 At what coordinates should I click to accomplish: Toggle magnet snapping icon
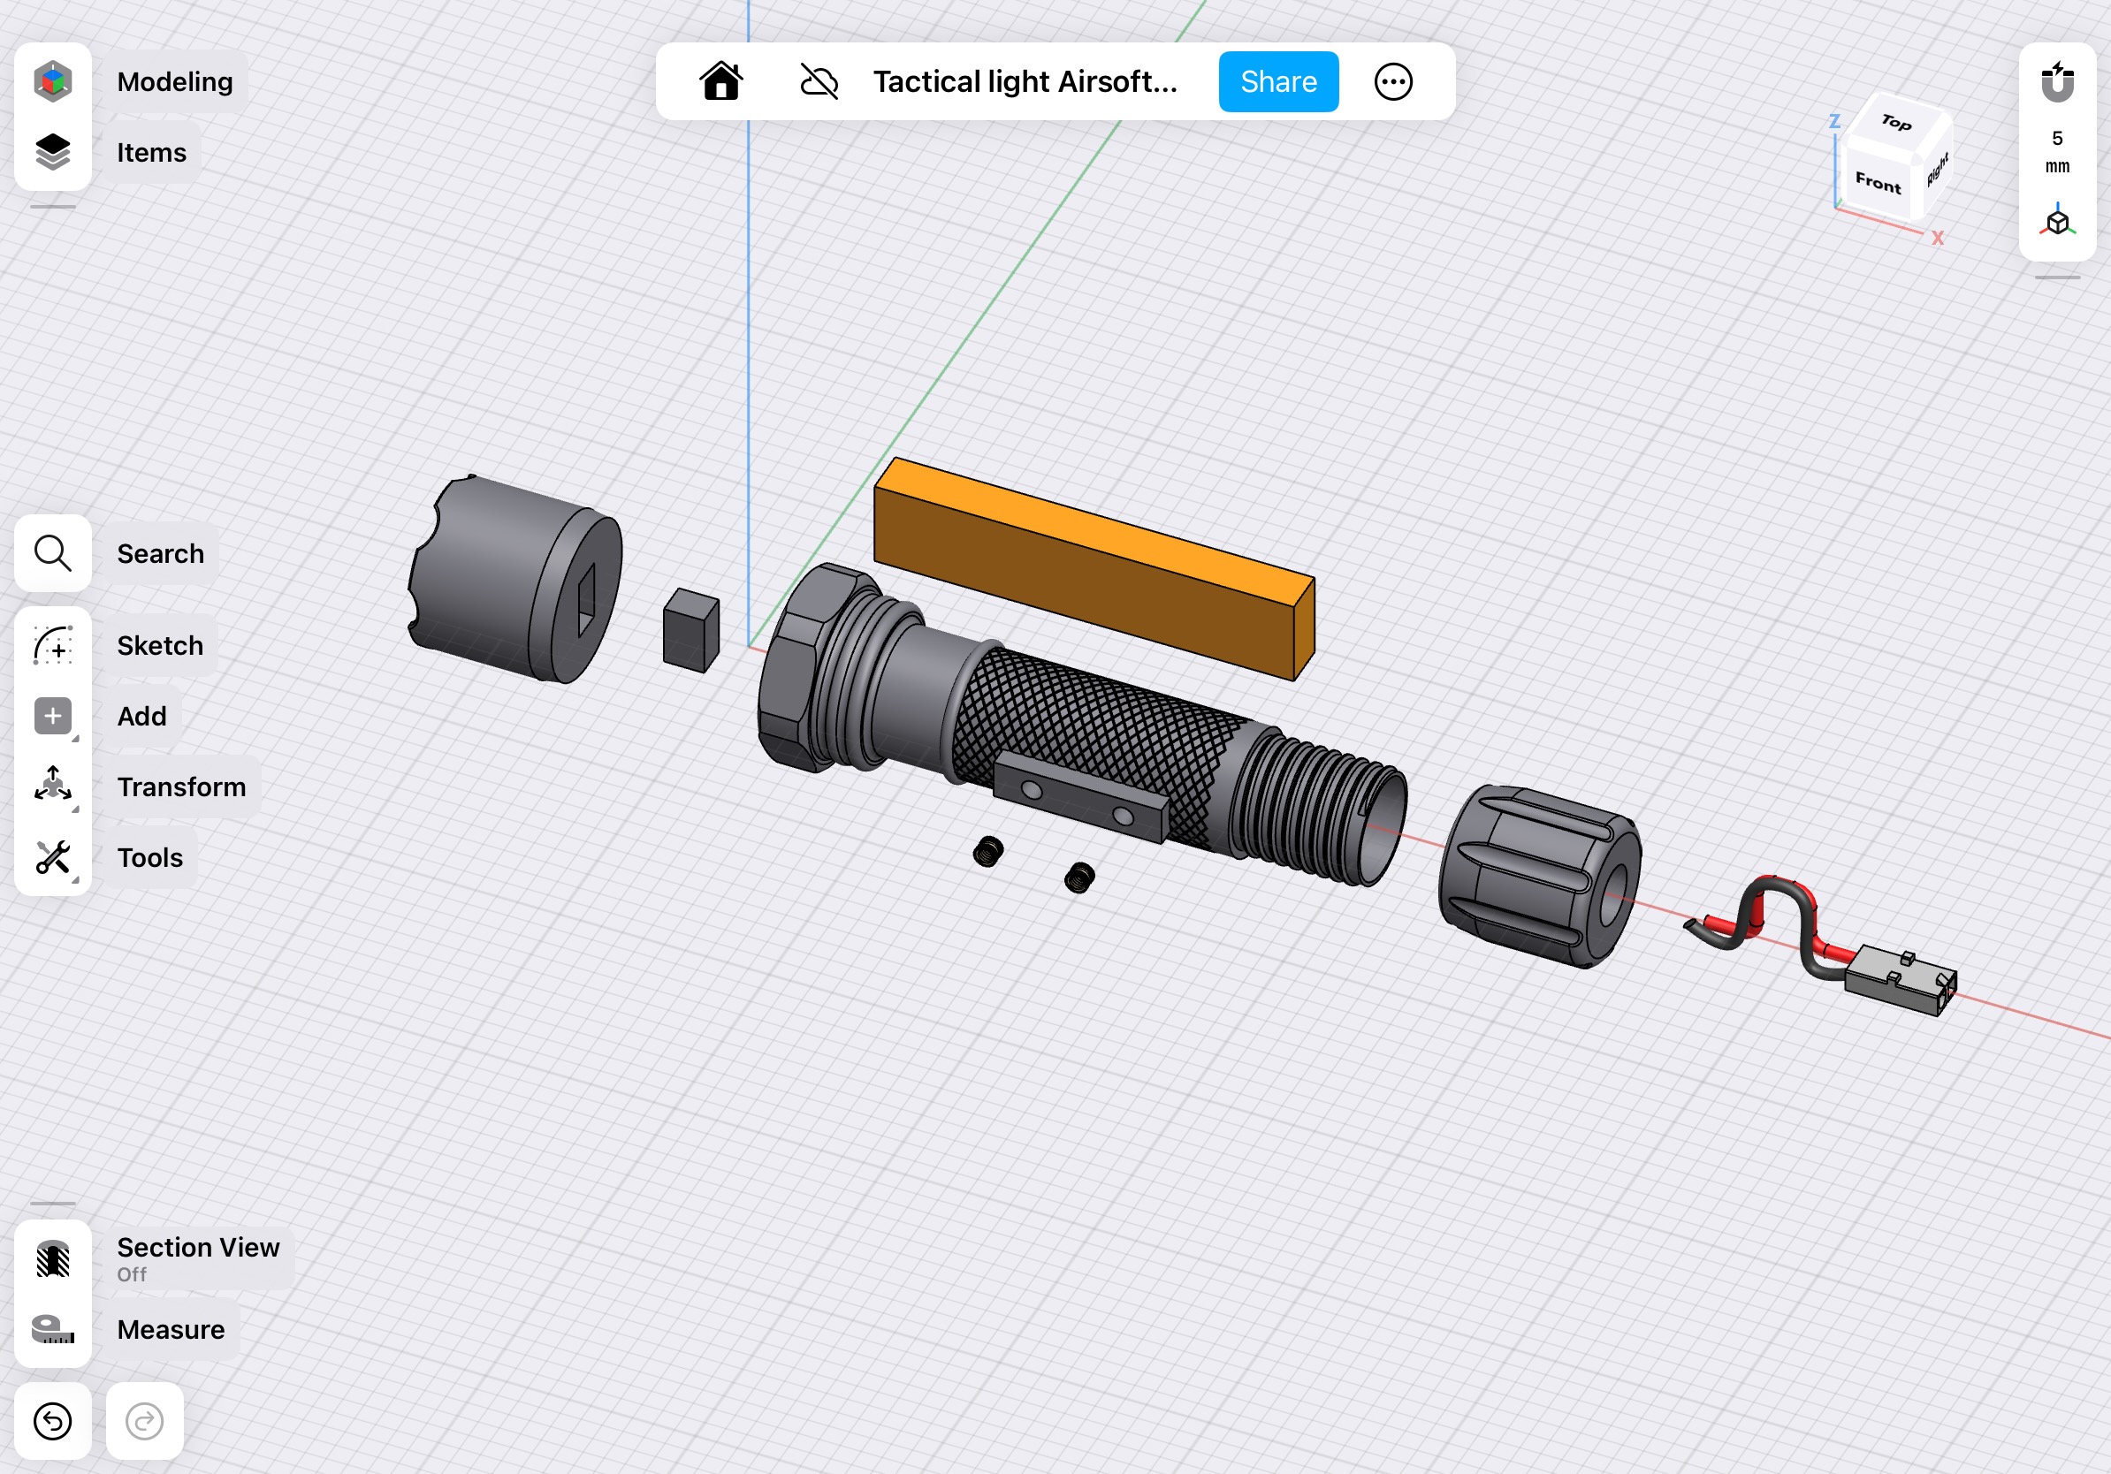2057,82
